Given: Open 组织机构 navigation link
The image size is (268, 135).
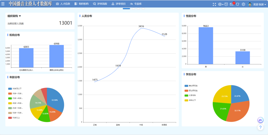Looking at the screenshot, I should click(81, 4).
